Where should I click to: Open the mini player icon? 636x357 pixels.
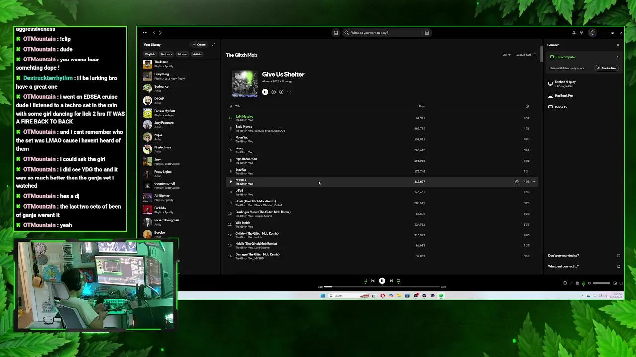(x=615, y=283)
